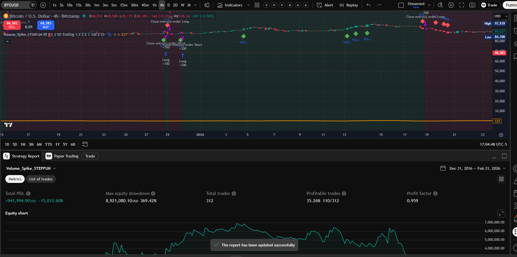
Task: Expand the Volume_Spike_STEPFUN strategy dropdown
Action: (54, 168)
